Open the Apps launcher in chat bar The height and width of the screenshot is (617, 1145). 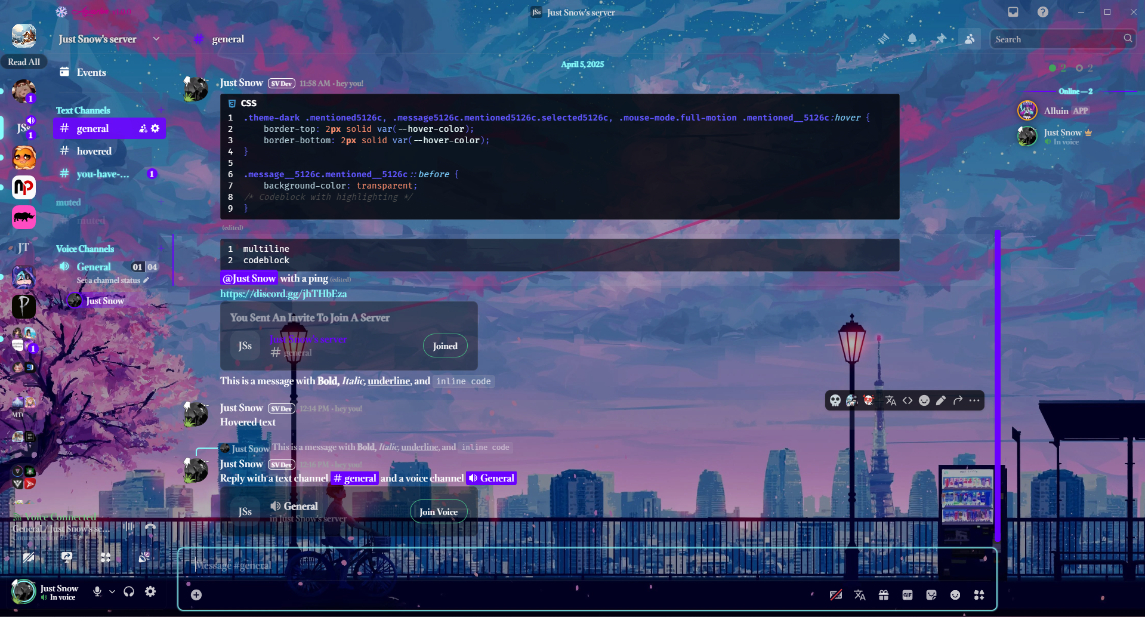(979, 595)
